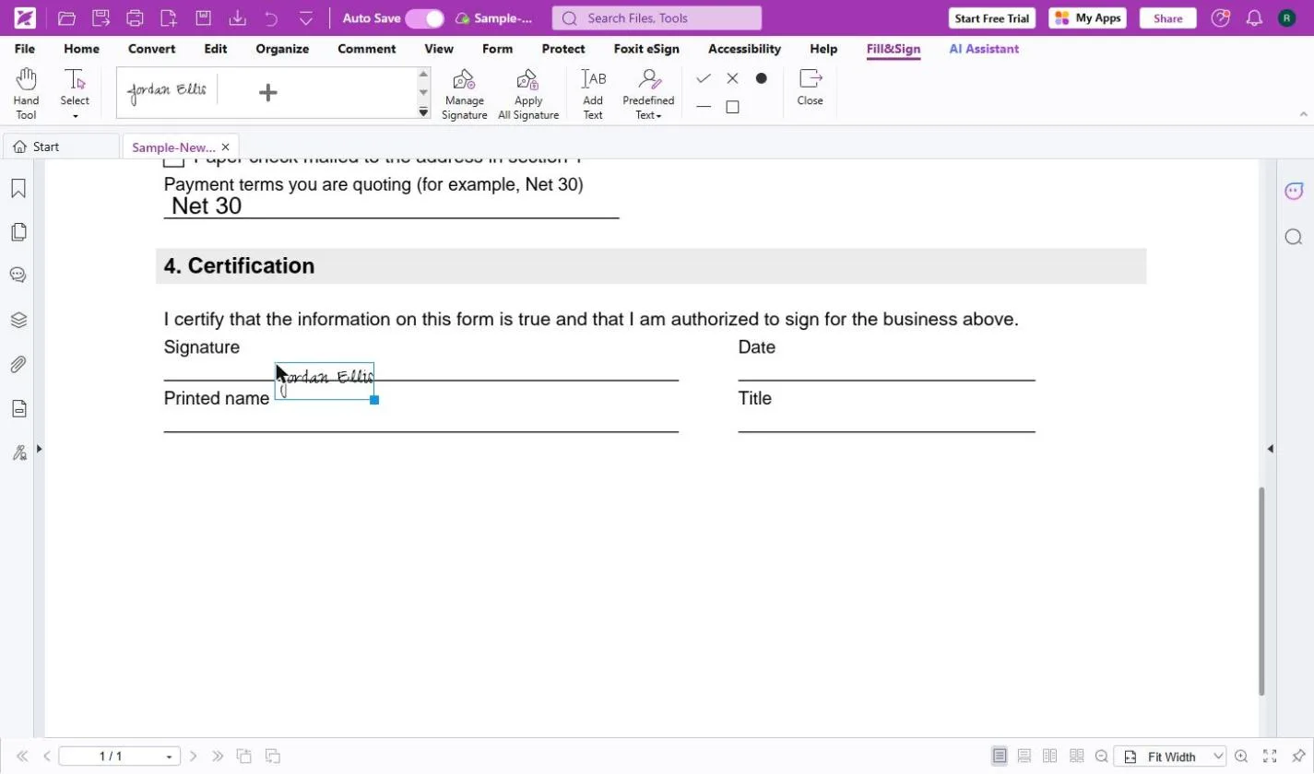Screen dimensions: 1314x774
Task: Insert the square box symbol
Action: [732, 107]
